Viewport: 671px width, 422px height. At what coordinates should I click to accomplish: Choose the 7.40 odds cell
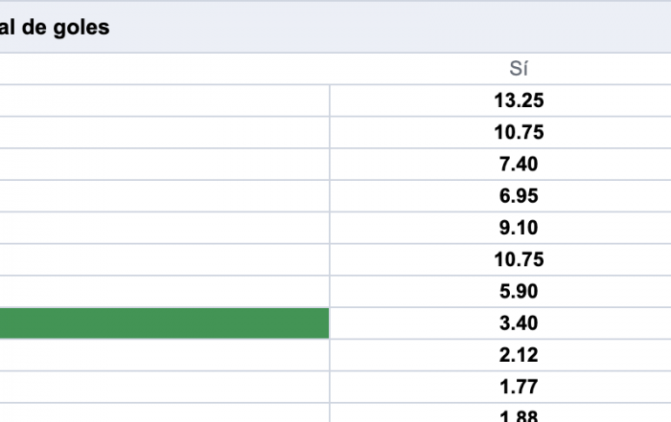(519, 164)
